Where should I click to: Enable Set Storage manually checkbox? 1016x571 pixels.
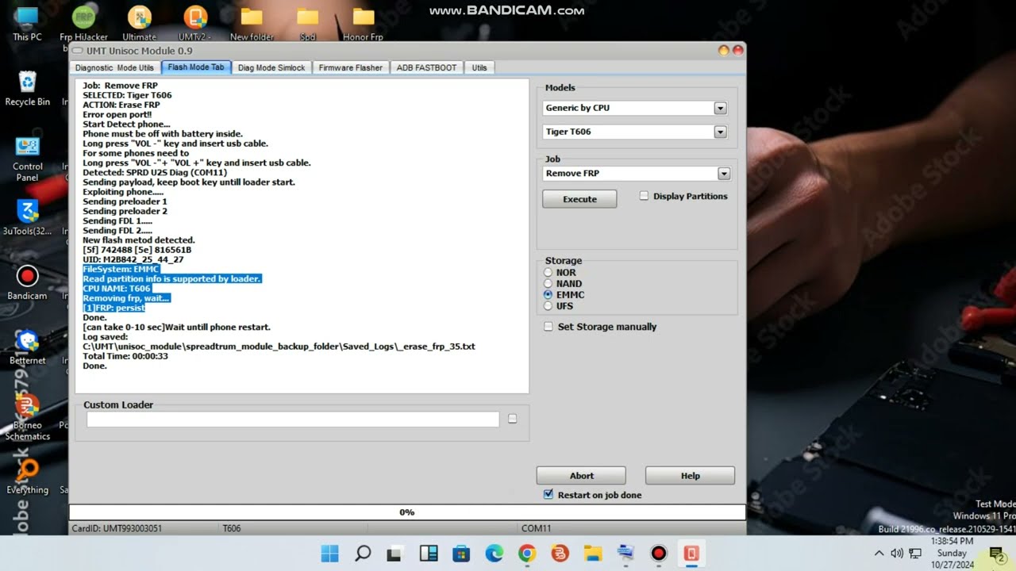(548, 326)
